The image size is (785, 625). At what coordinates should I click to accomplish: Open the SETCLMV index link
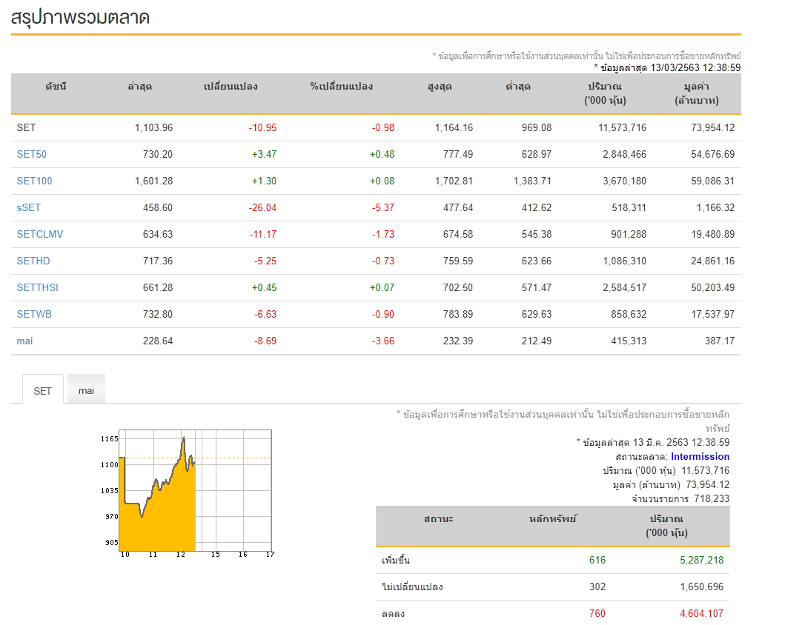(x=40, y=234)
